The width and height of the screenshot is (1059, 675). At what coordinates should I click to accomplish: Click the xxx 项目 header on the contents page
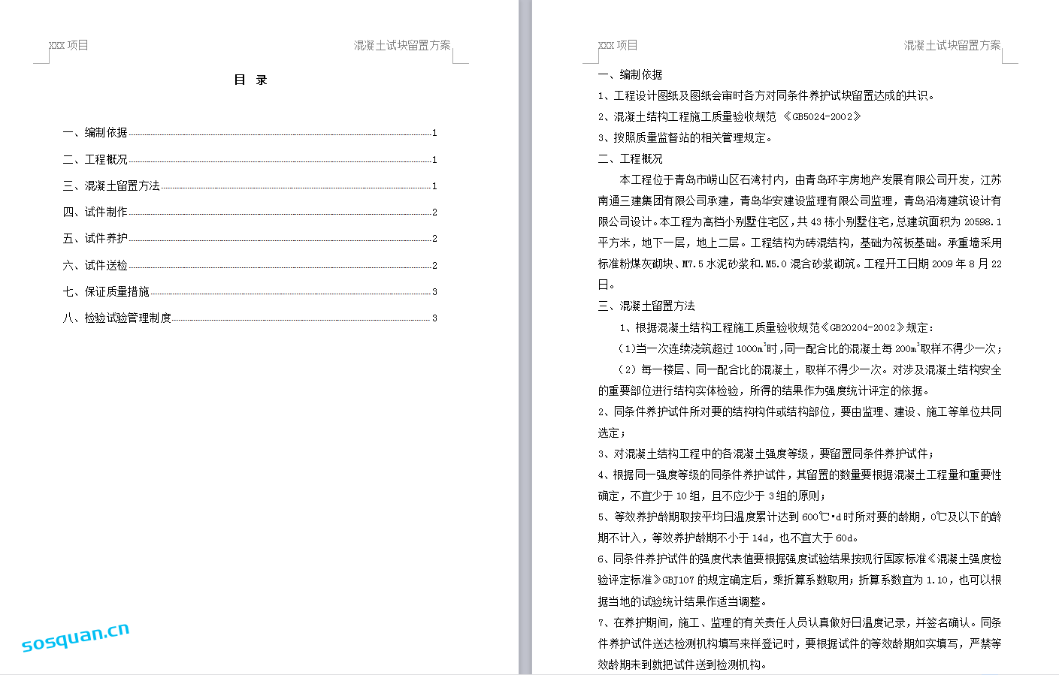pos(68,45)
